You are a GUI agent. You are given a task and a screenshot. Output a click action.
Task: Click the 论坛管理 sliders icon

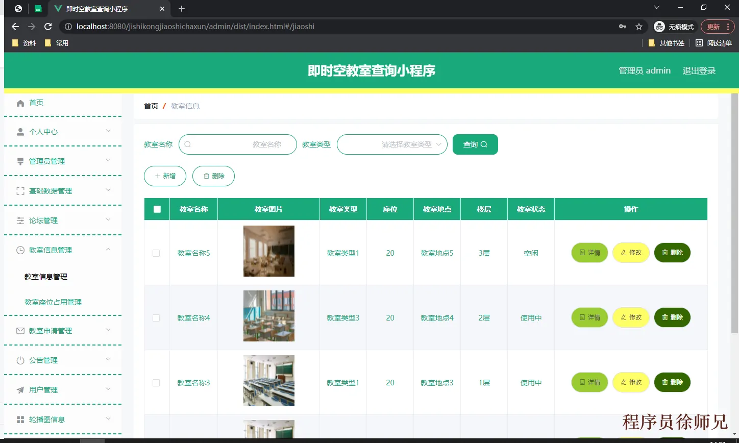point(20,220)
